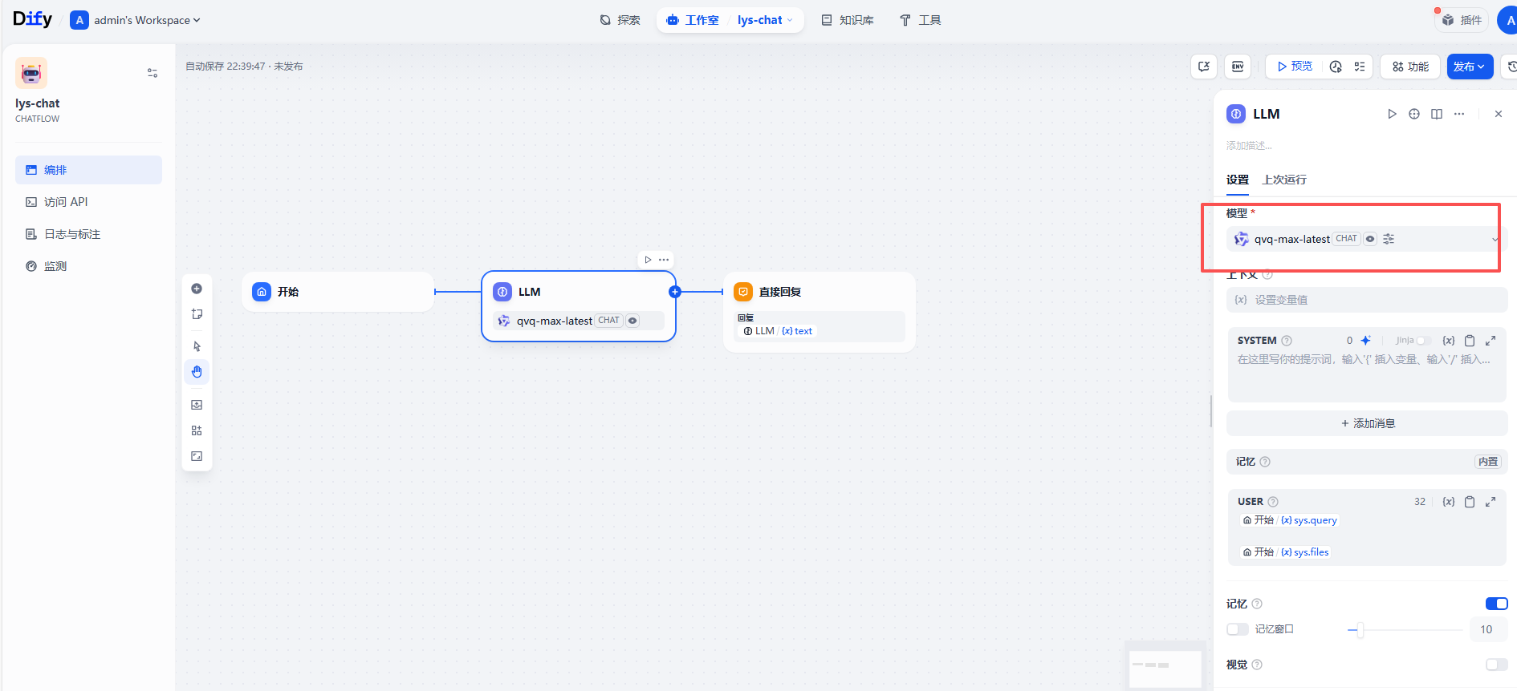Click 设置变量值 context variable field
Viewport: 1517px width, 691px height.
tap(1367, 300)
